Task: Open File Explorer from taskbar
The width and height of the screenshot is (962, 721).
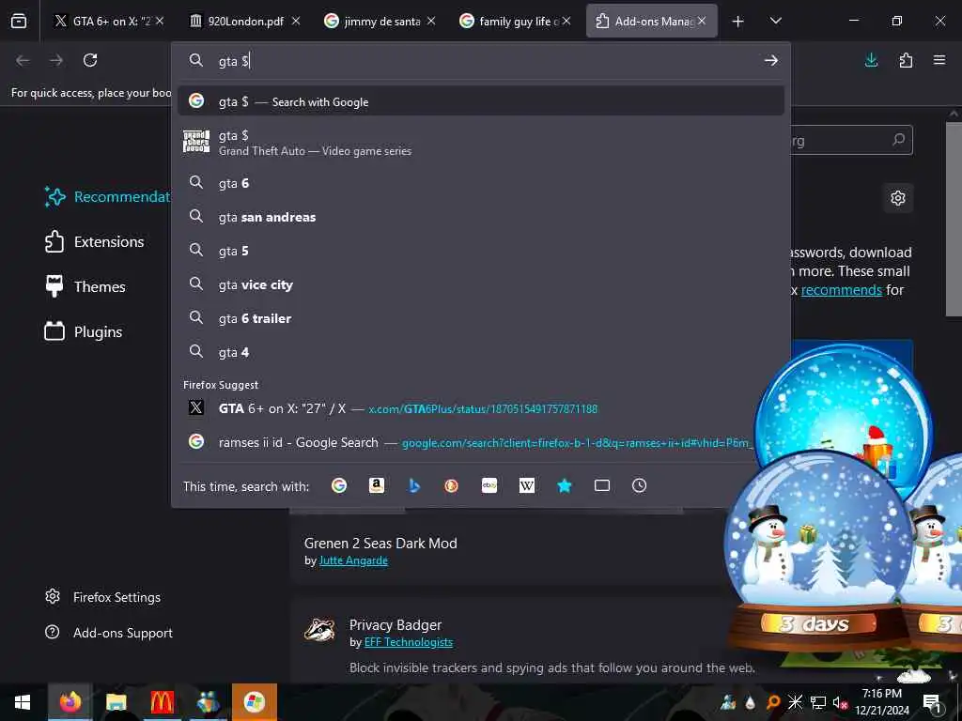Action: point(116,702)
